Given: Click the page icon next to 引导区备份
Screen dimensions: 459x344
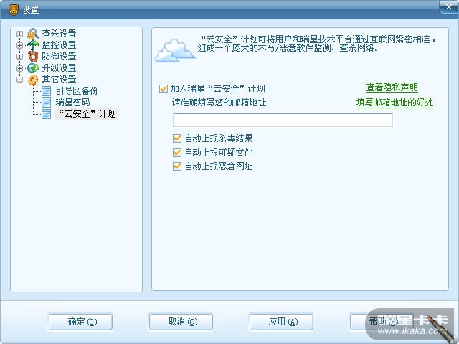Looking at the screenshot, I should pyautogui.click(x=46, y=91).
